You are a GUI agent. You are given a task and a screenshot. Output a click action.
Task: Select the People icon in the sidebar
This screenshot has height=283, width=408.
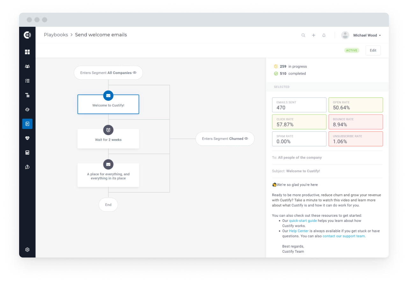click(x=27, y=66)
